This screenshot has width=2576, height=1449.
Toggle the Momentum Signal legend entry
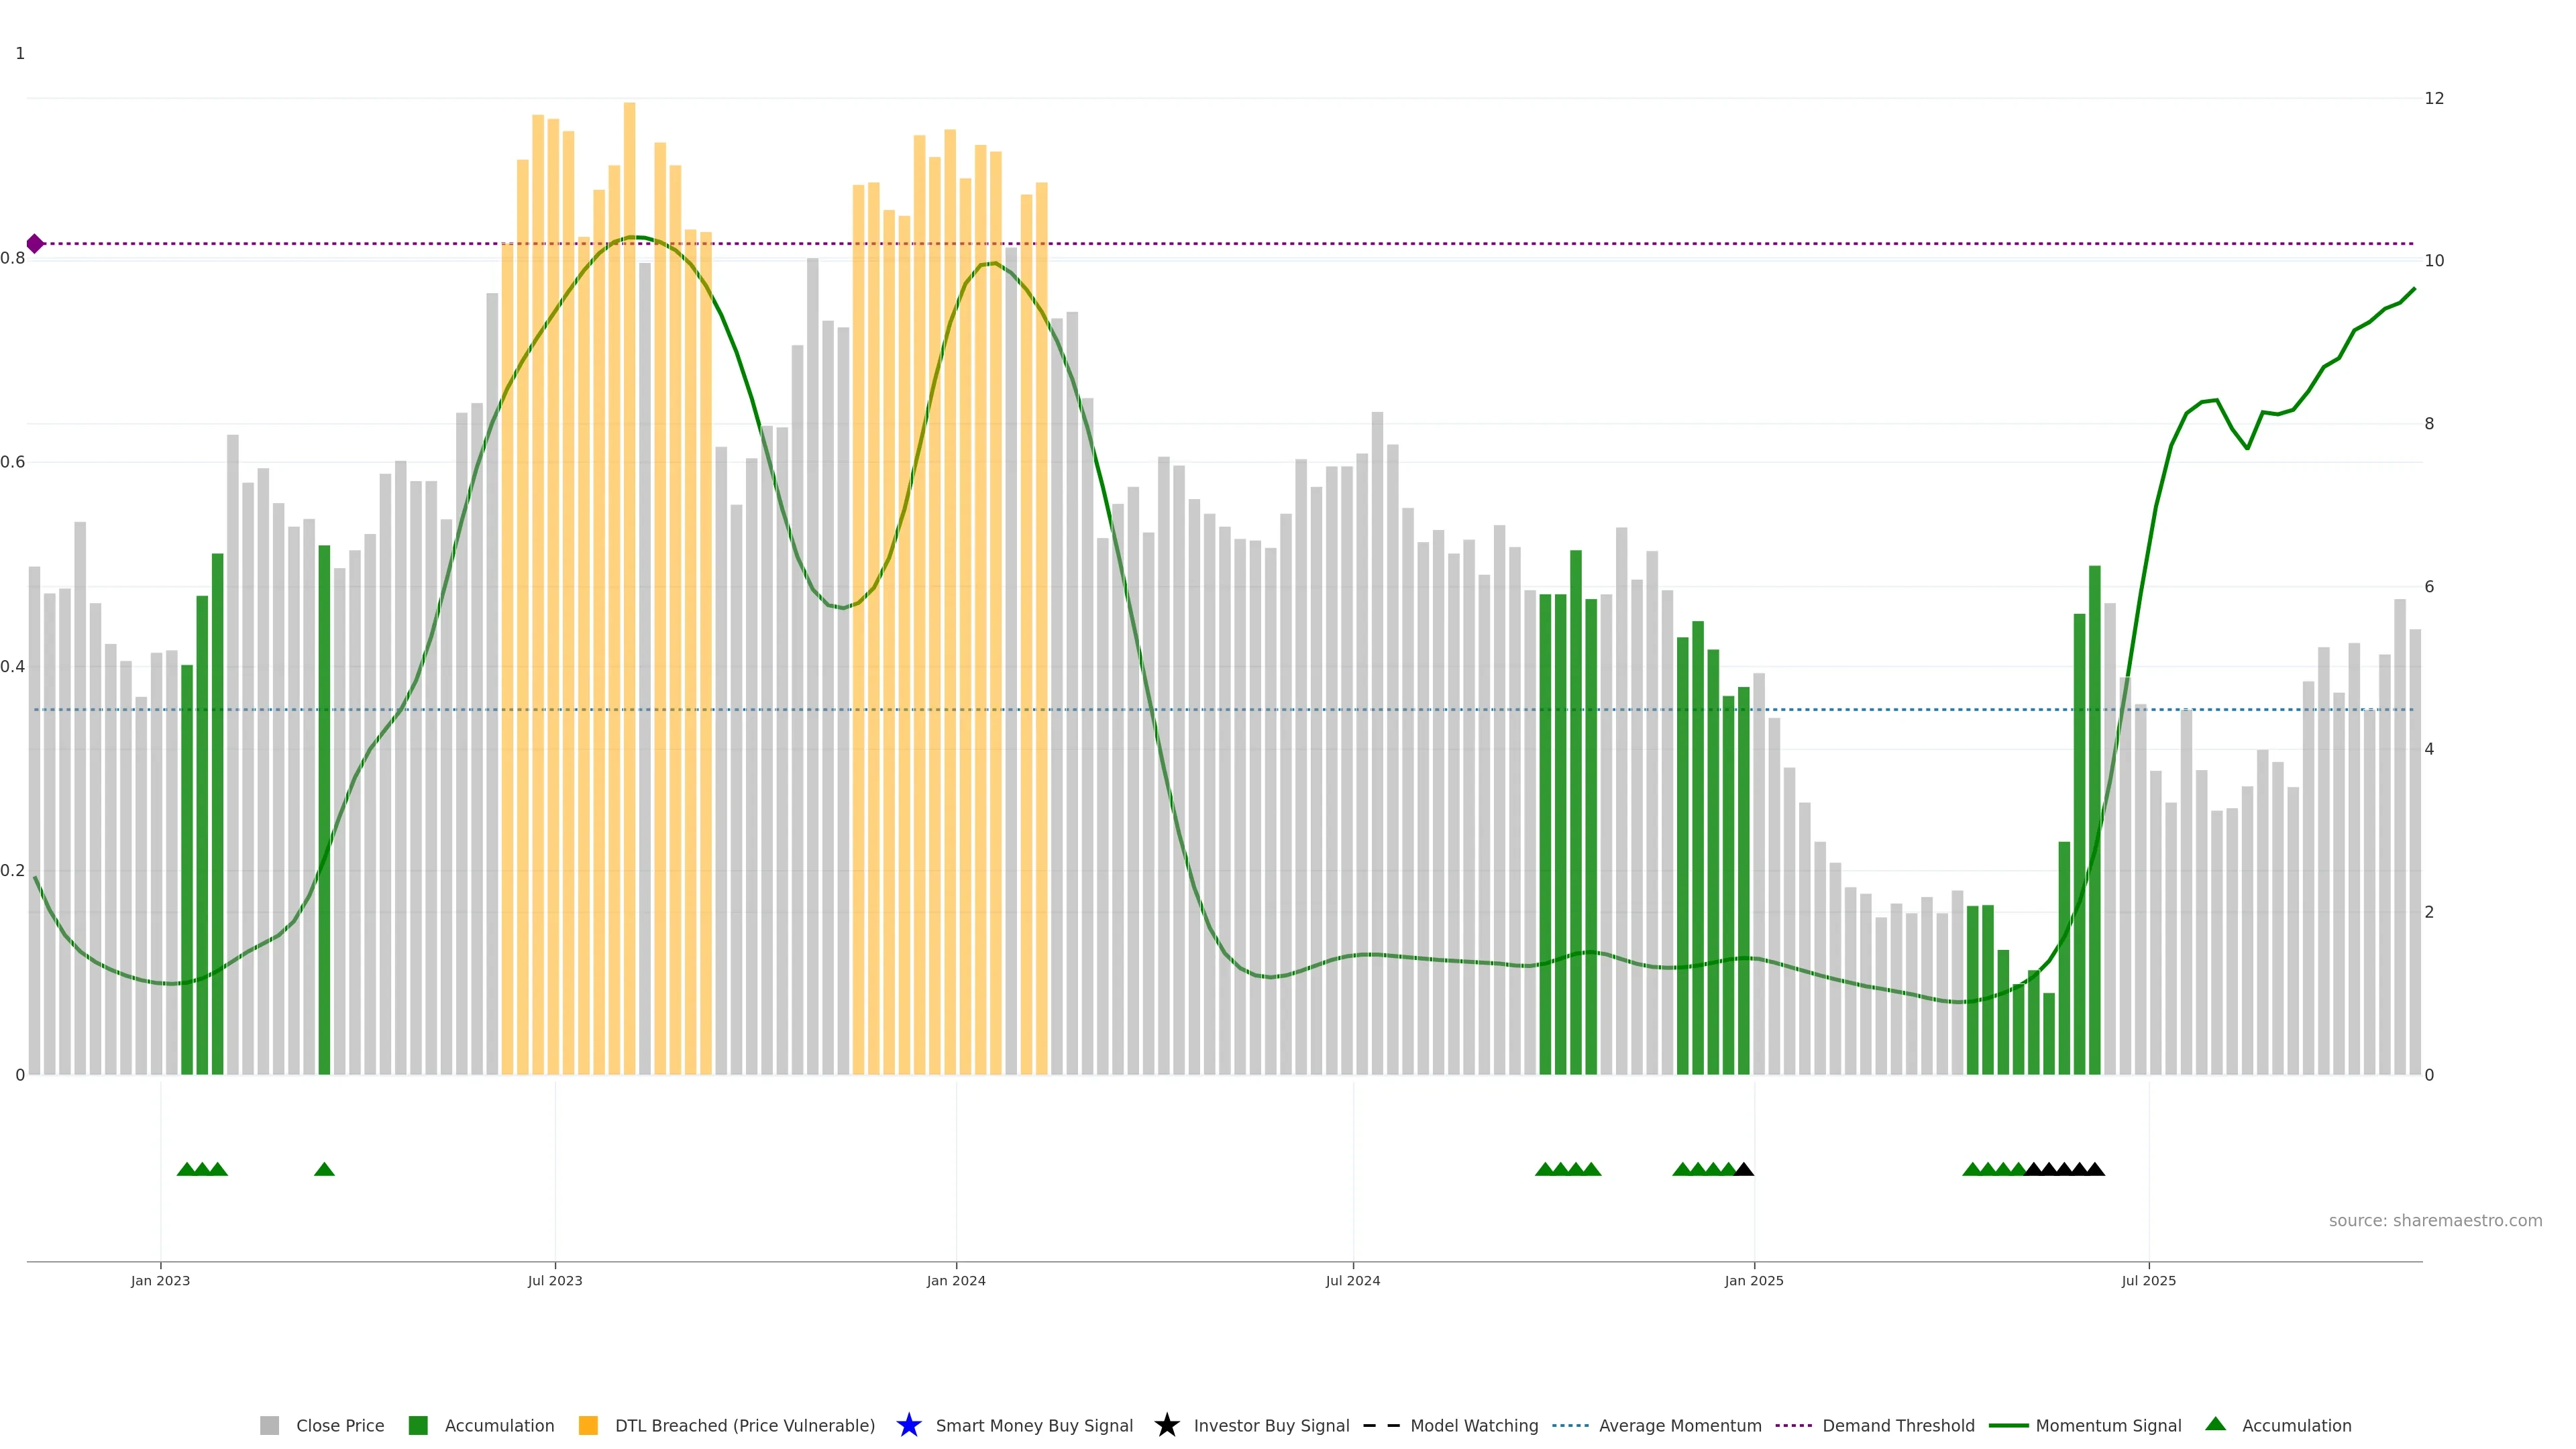(x=2108, y=1425)
